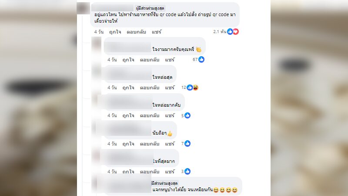Click ถูกใจ under ใจงามมากครับคุณพรี่ reply
The width and height of the screenshot is (348, 196).
point(128,60)
